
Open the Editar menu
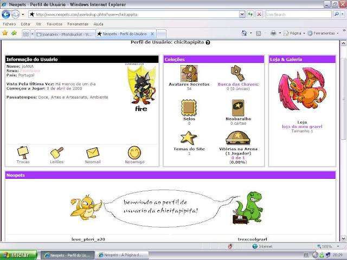point(25,24)
